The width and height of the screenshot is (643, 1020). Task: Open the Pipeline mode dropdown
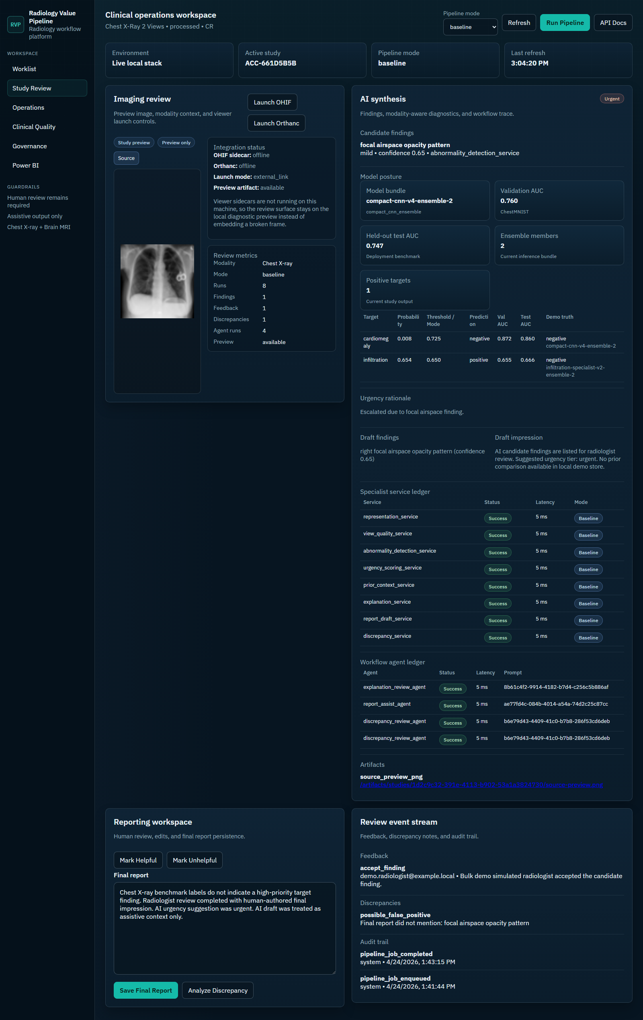pyautogui.click(x=470, y=27)
